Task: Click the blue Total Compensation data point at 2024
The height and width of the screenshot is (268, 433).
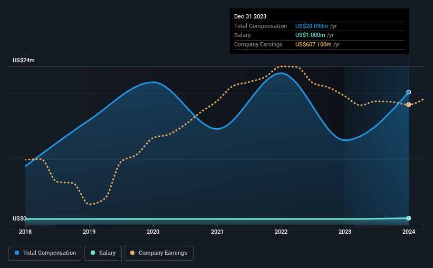Action: (x=408, y=92)
